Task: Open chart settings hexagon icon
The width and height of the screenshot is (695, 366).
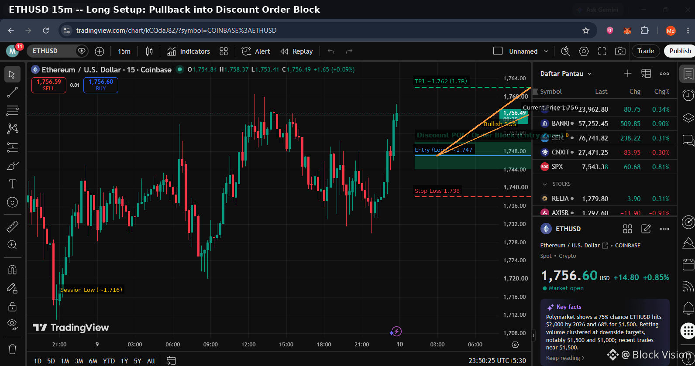Action: coord(584,51)
